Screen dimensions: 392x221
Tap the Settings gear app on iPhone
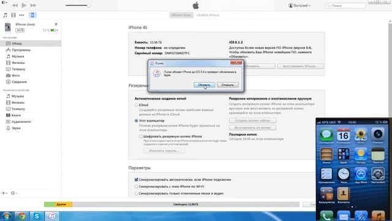click(x=378, y=174)
